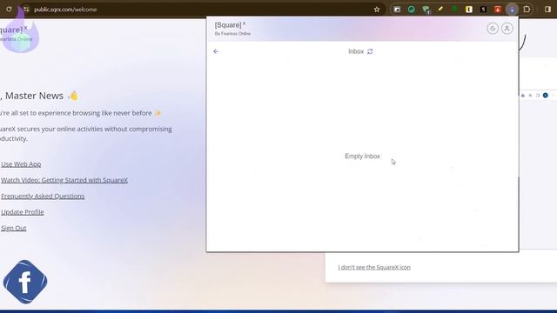Click the Master News greeting heading
This screenshot has width=557, height=313.
pyautogui.click(x=37, y=96)
